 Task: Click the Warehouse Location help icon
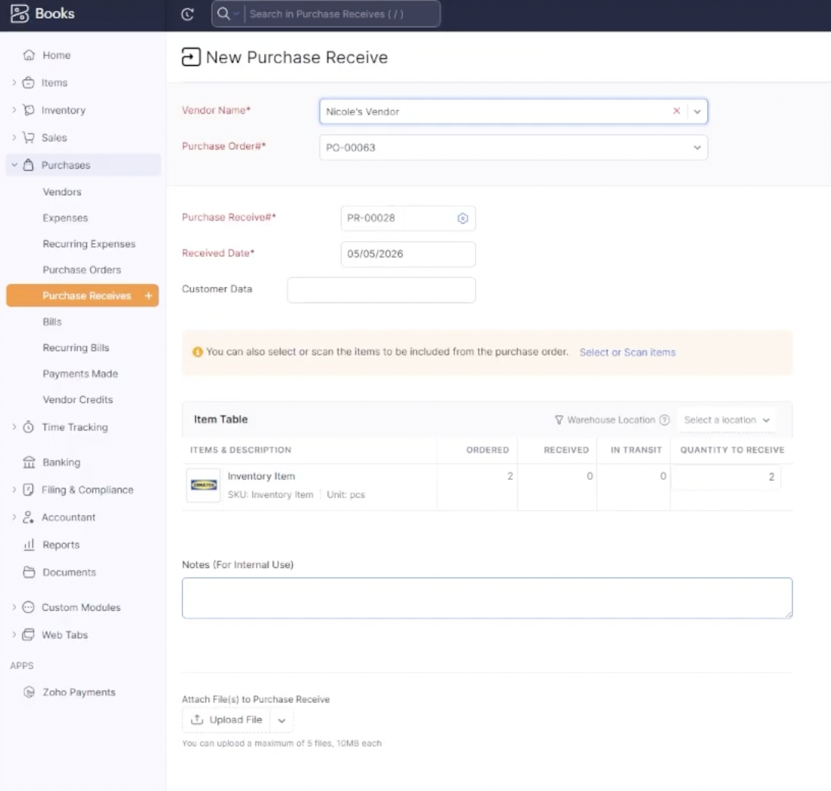[x=664, y=420]
